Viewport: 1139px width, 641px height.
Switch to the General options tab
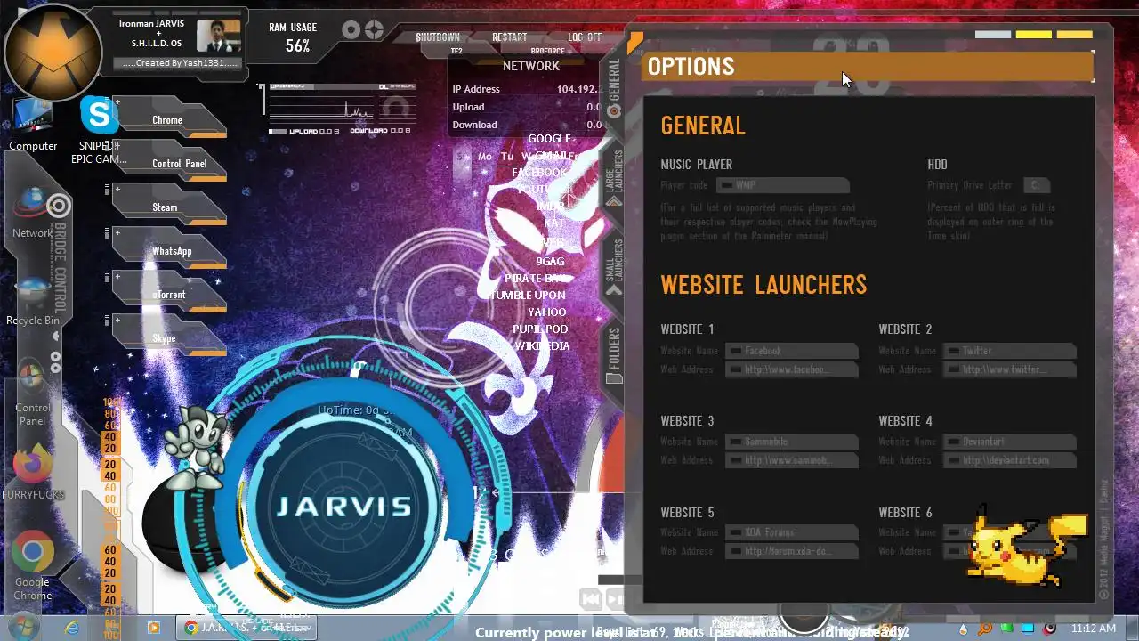pos(614,87)
